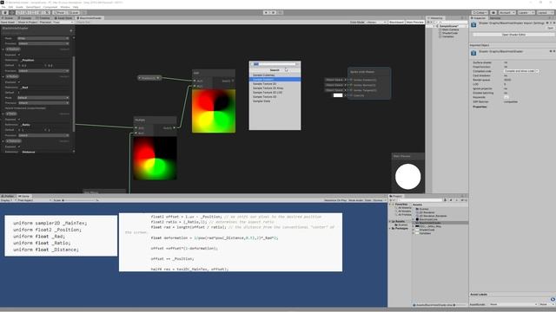Open the Assets menu
556x312 pixels.
point(19,7)
